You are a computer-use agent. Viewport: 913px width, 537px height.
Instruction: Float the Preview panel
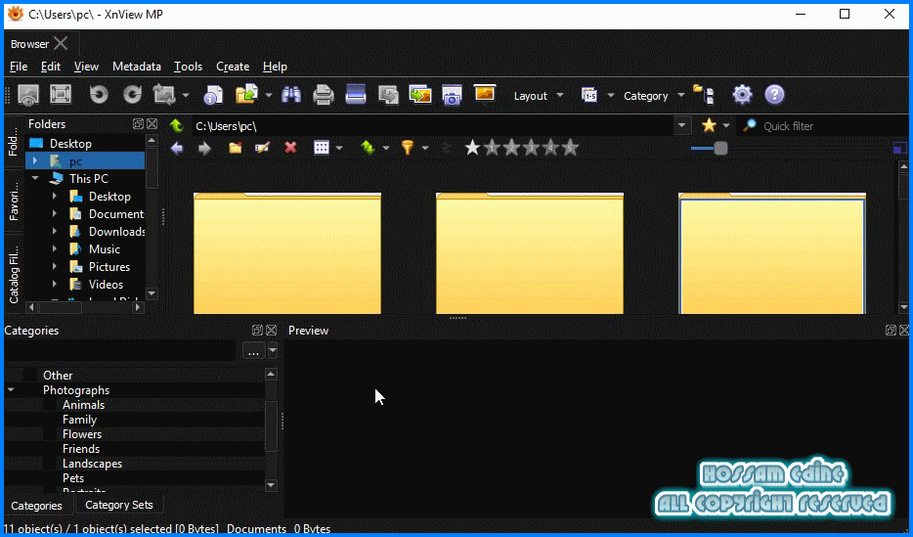coord(891,331)
